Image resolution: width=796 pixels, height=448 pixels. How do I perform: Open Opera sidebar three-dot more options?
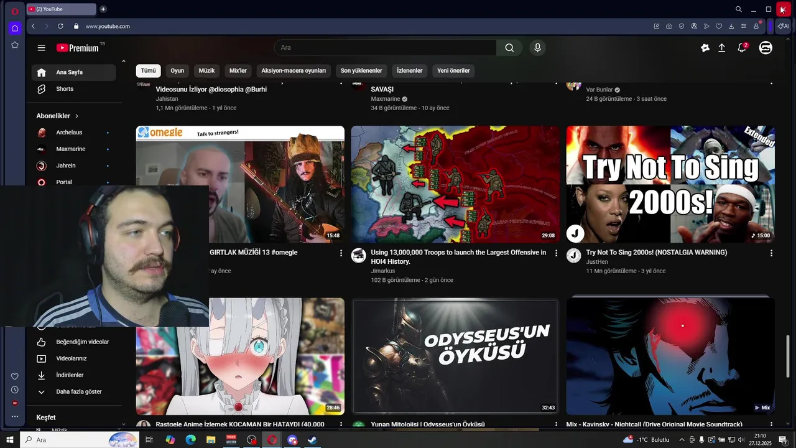tap(15, 416)
